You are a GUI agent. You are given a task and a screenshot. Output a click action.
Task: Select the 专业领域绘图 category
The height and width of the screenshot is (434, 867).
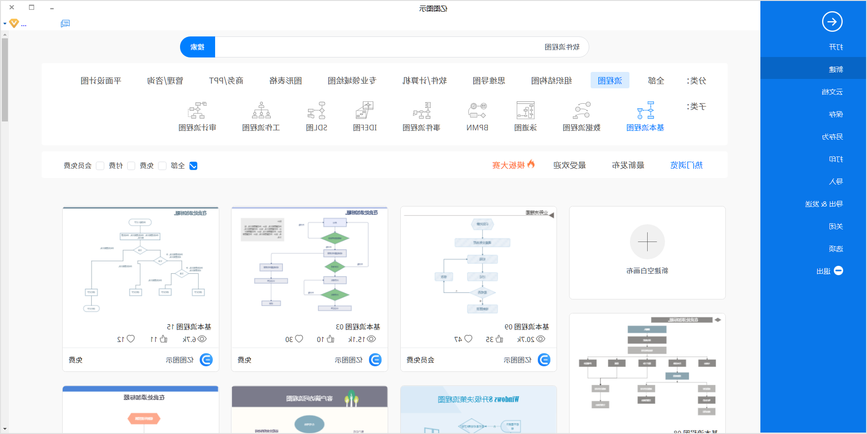(352, 80)
